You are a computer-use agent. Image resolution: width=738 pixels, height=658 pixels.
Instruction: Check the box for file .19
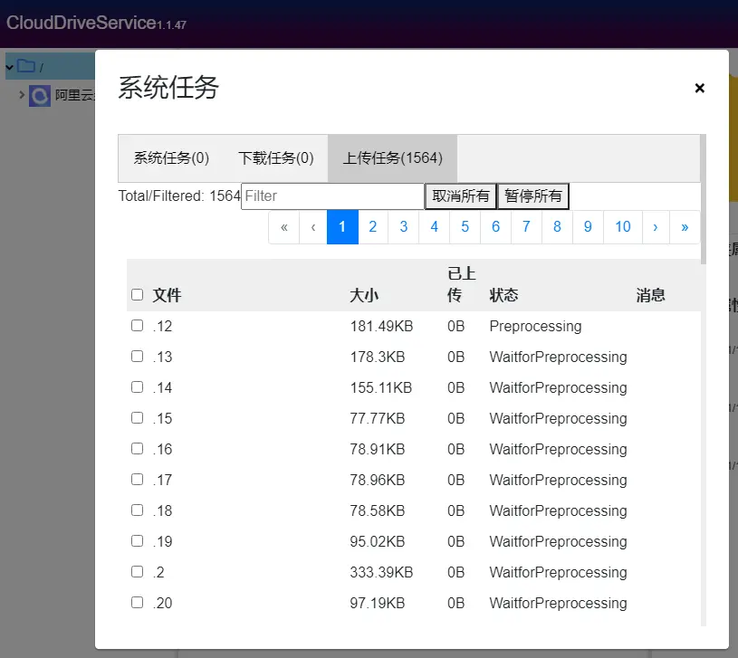click(x=137, y=541)
